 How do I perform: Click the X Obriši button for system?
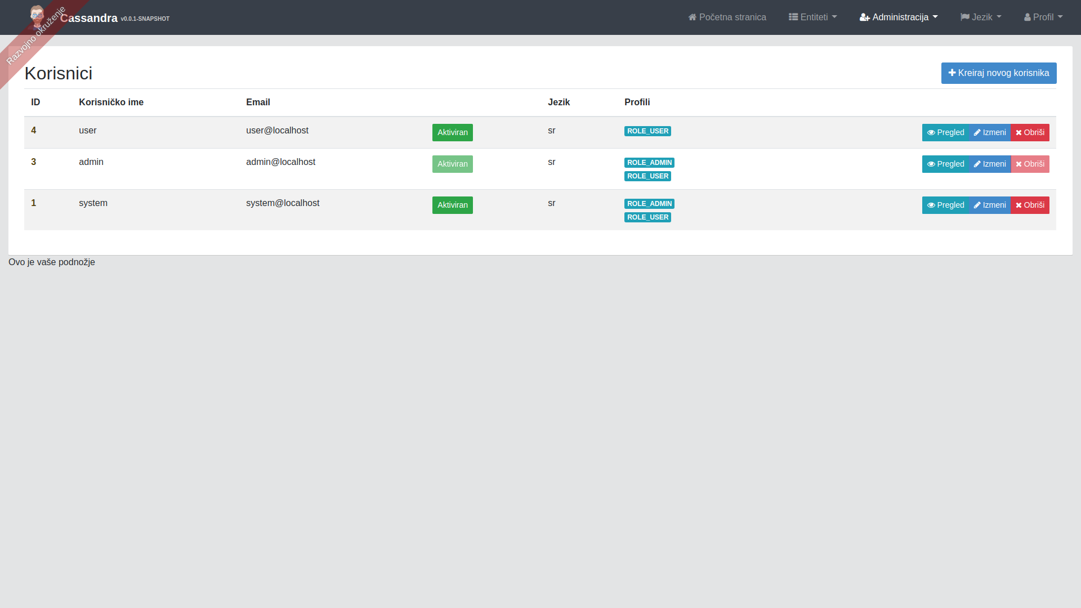[x=1030, y=205]
